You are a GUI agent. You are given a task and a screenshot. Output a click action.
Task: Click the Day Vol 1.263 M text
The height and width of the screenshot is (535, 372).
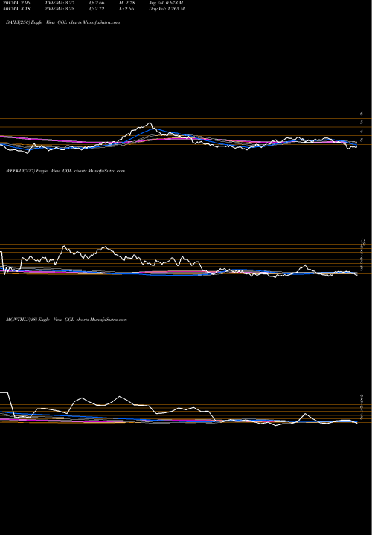(x=167, y=9)
